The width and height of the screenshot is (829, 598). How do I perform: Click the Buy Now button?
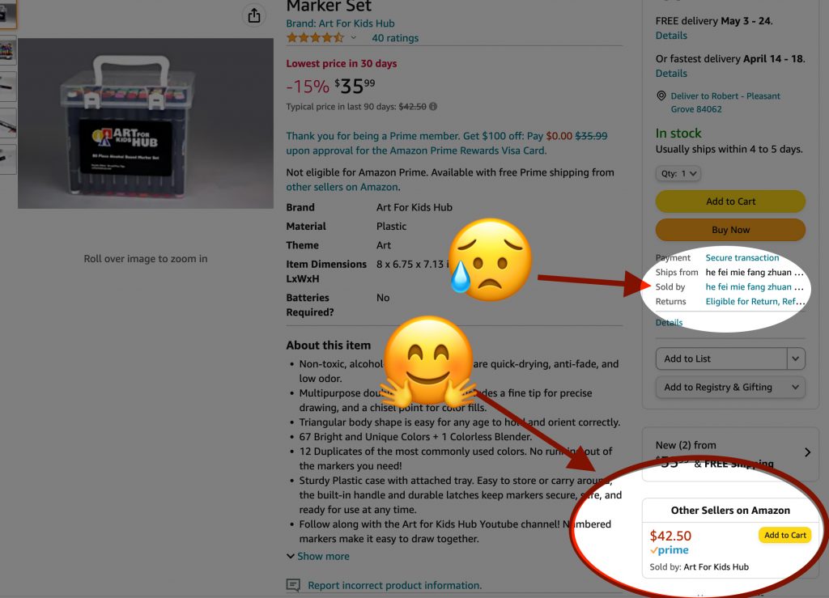point(730,230)
